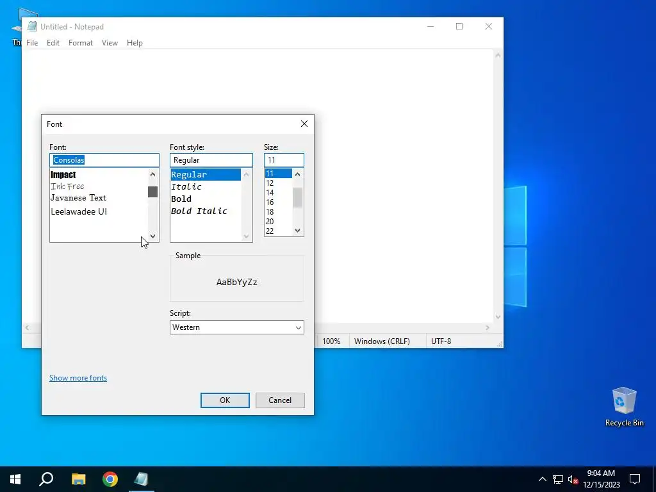Image resolution: width=656 pixels, height=492 pixels.
Task: Click the Notepad title bar icon
Action: point(32,26)
